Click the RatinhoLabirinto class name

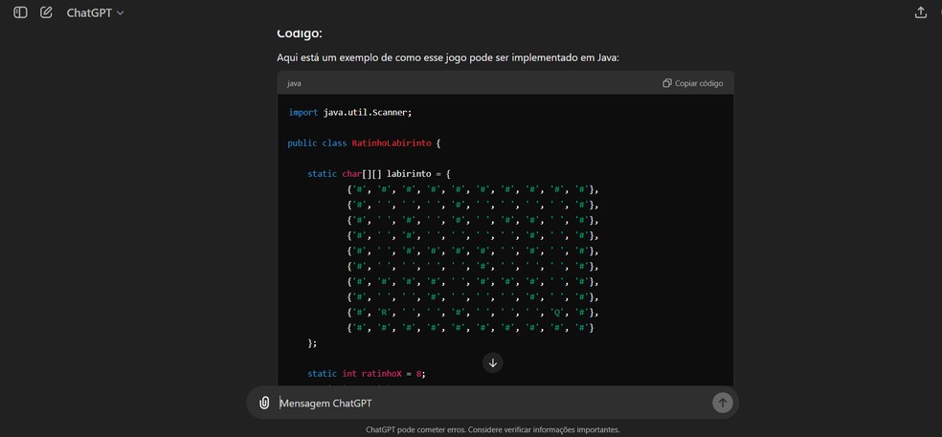click(x=392, y=142)
